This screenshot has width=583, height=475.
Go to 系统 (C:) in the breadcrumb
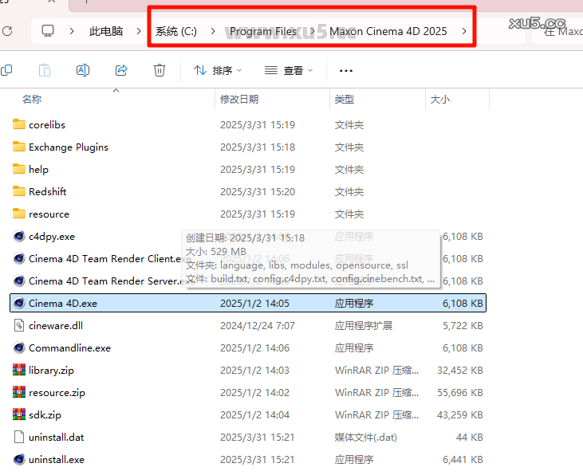176,31
